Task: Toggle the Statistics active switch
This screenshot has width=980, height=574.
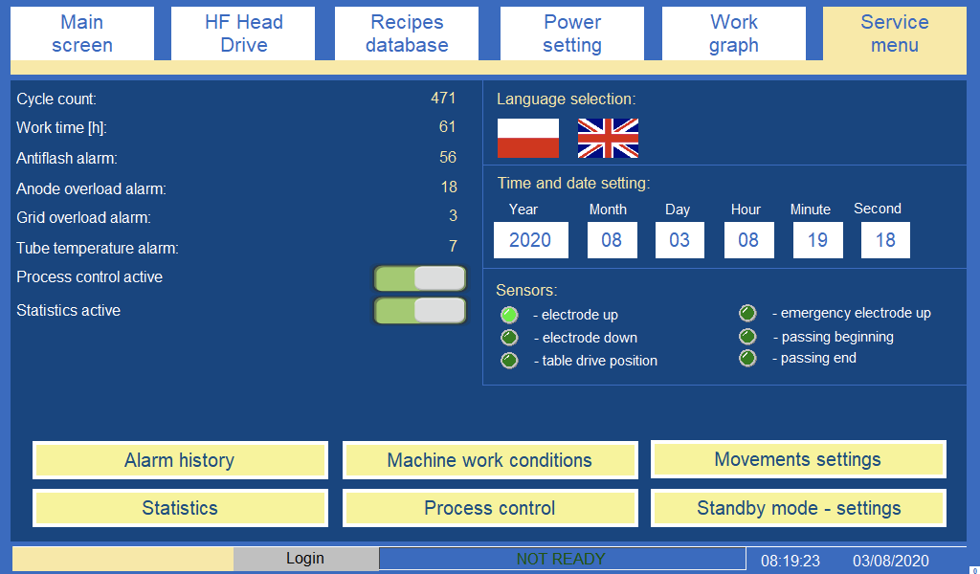Action: pyautogui.click(x=420, y=311)
